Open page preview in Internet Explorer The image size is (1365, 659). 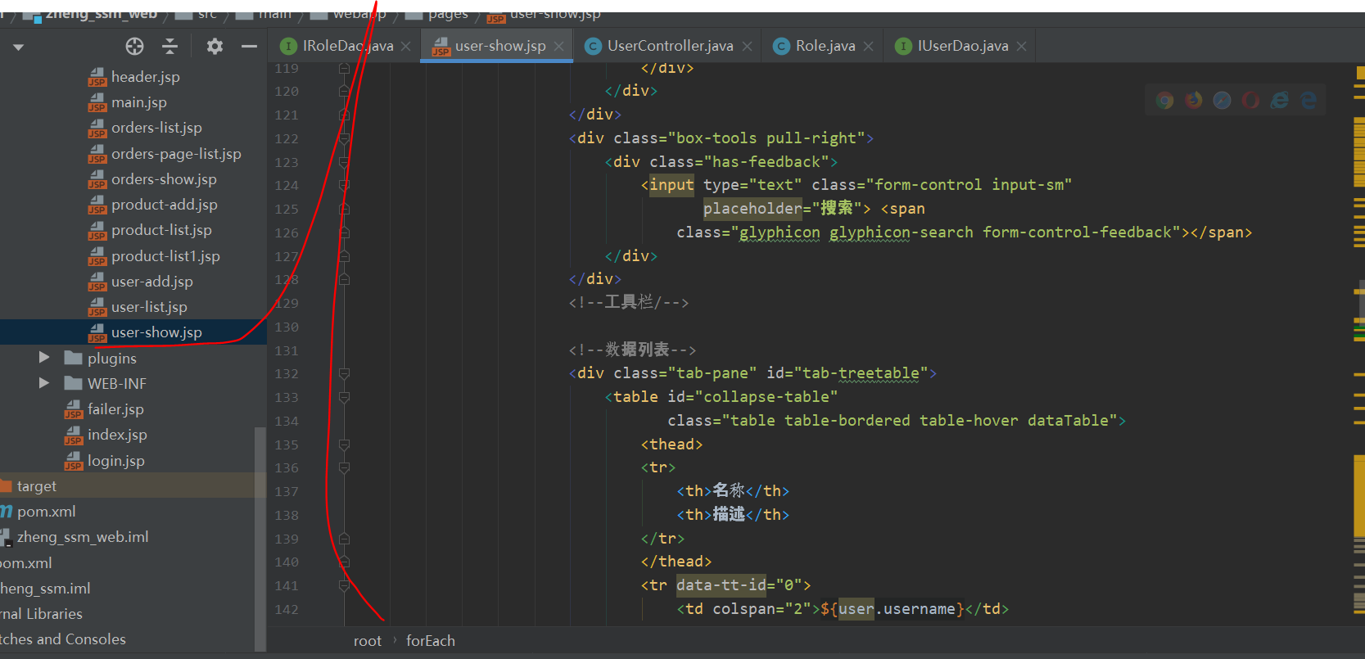point(1279,100)
